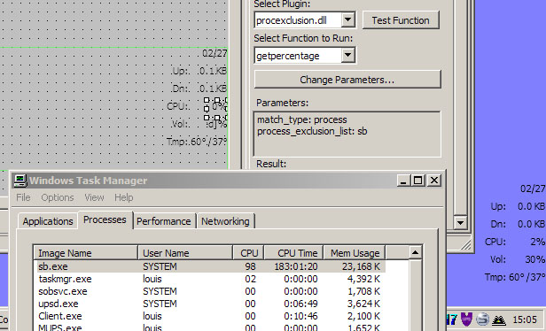Screen dimensions: 546x331
Task: Switch to the Networking tab
Action: tap(225, 221)
